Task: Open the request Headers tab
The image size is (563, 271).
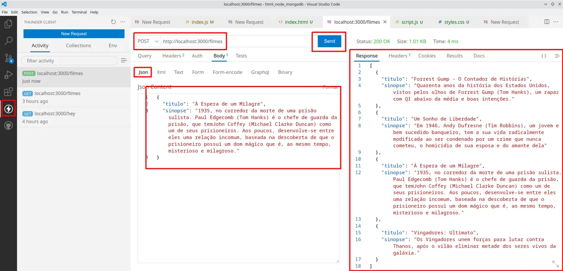Action: [x=173, y=56]
